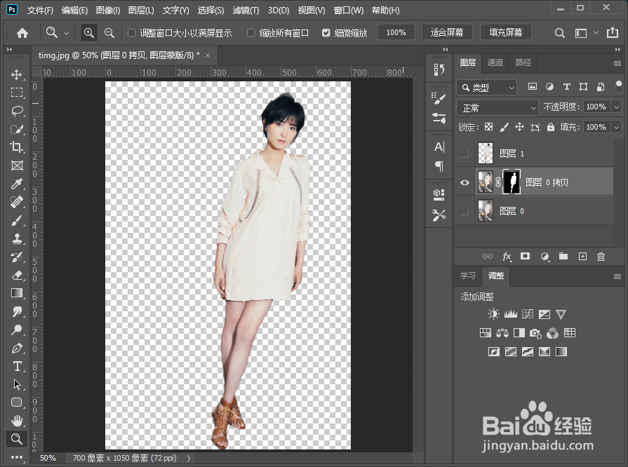Delete layer using the trash icon
628x467 pixels.
601,257
